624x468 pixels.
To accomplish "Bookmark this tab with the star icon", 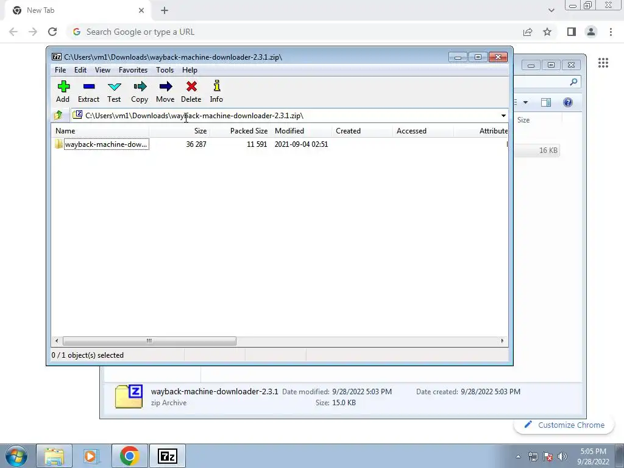I will click(x=547, y=32).
